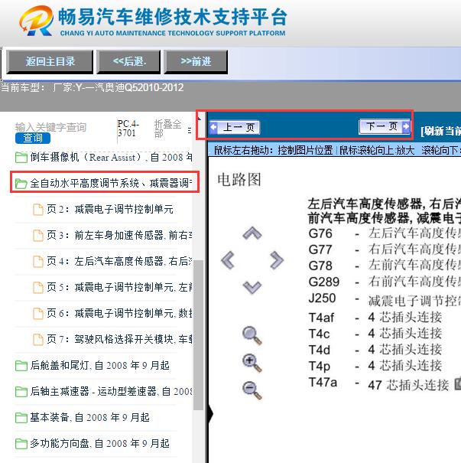Click the right arrow icon on 下一页
This screenshot has height=463, width=461.
pyautogui.click(x=406, y=127)
